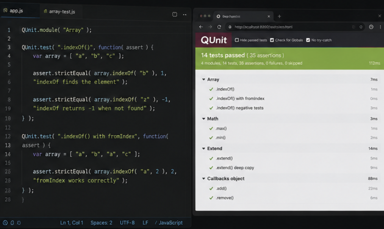Open the .remove() test result
Viewport: 384px width, 229px height.
click(224, 198)
